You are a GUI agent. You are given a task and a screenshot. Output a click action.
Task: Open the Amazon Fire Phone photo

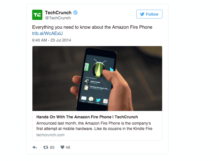97,79
